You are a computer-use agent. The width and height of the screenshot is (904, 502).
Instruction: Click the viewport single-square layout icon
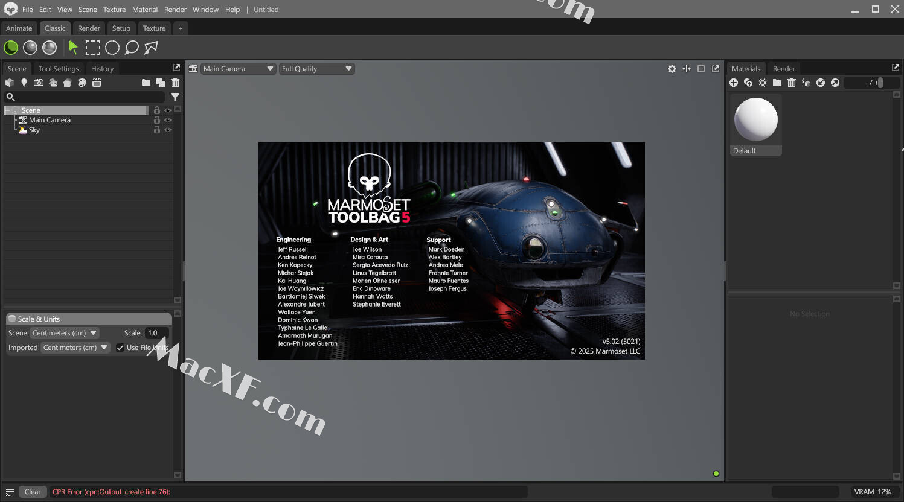click(x=701, y=69)
